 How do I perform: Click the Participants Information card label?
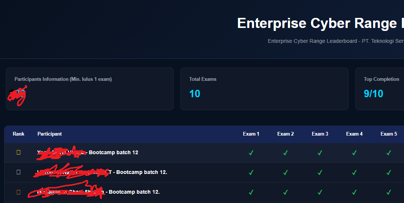click(63, 79)
